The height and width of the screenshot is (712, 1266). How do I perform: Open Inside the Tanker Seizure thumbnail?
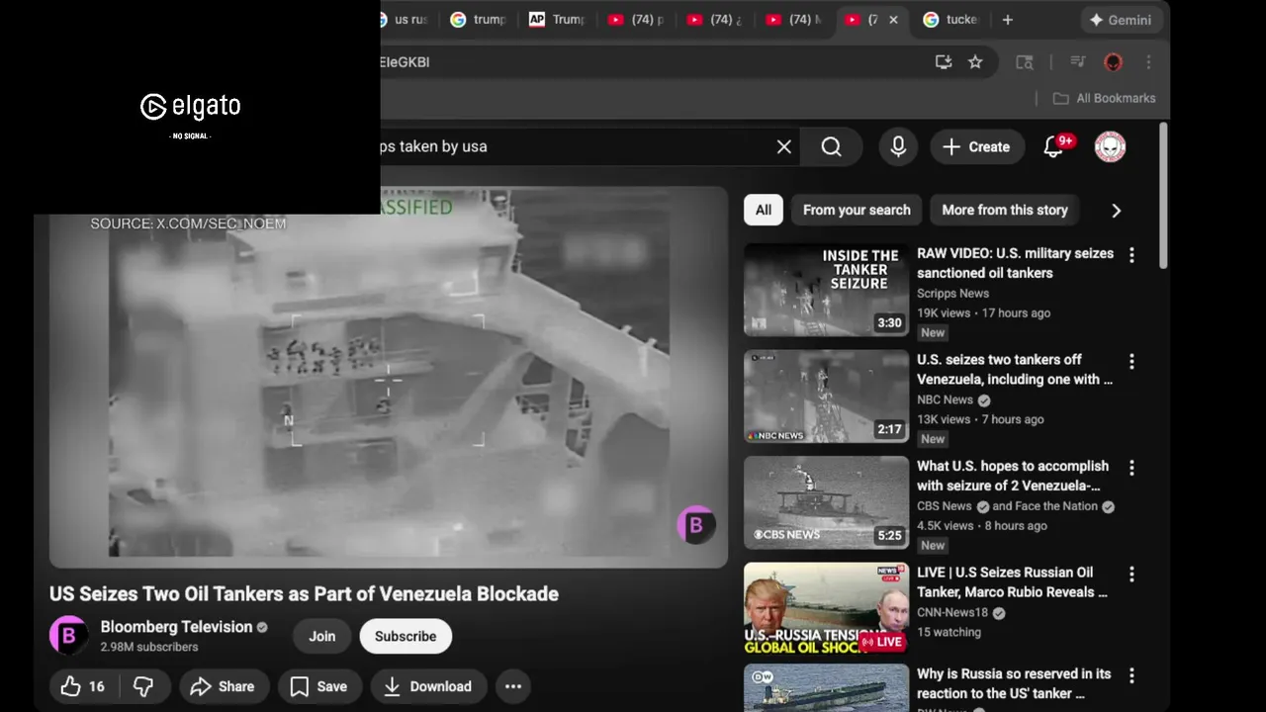[x=826, y=290]
